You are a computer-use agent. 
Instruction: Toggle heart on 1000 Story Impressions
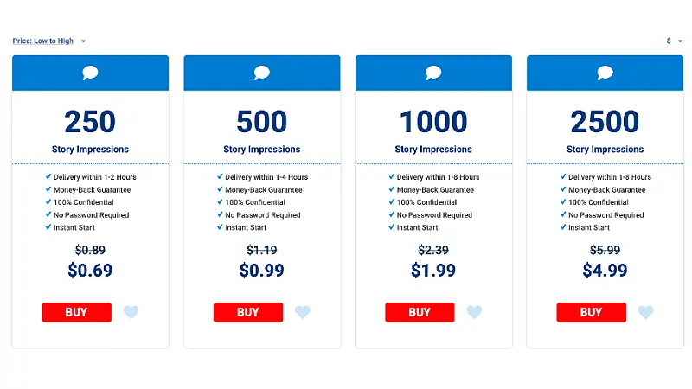coord(474,312)
